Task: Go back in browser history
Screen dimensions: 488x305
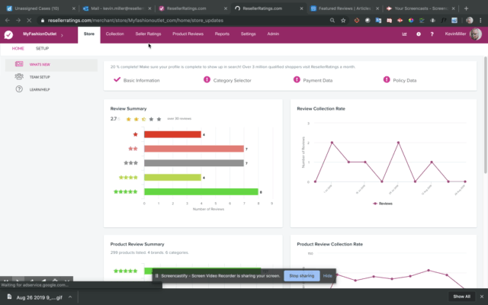Action: [8, 21]
